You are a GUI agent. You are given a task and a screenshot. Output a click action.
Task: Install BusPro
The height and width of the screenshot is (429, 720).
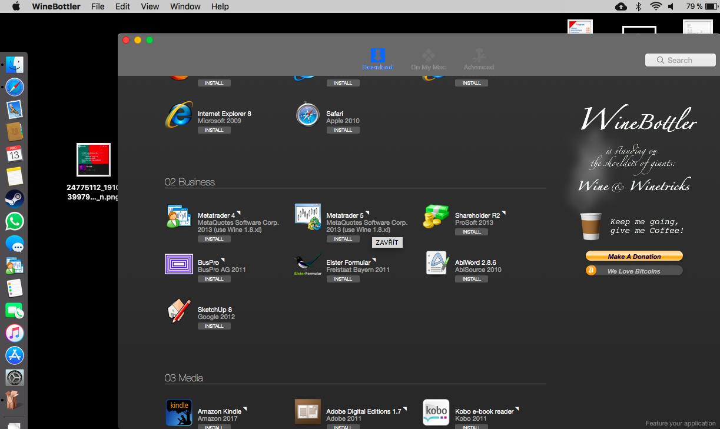click(214, 279)
